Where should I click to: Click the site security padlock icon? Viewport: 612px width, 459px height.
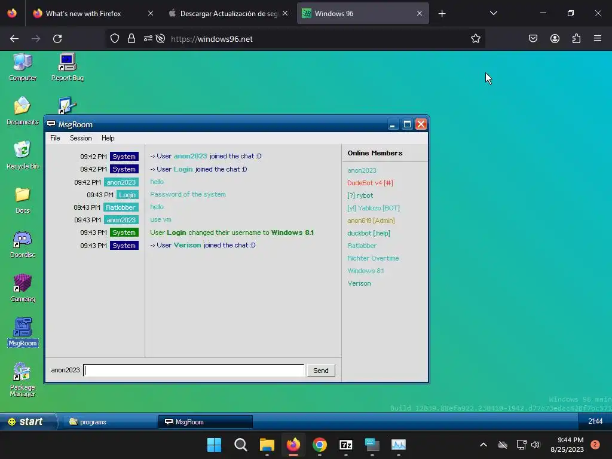131,39
